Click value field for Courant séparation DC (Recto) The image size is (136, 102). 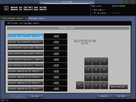coord(56,83)
